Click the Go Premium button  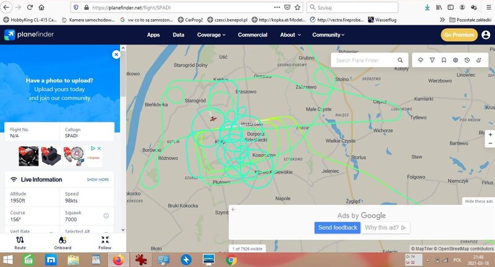click(459, 35)
